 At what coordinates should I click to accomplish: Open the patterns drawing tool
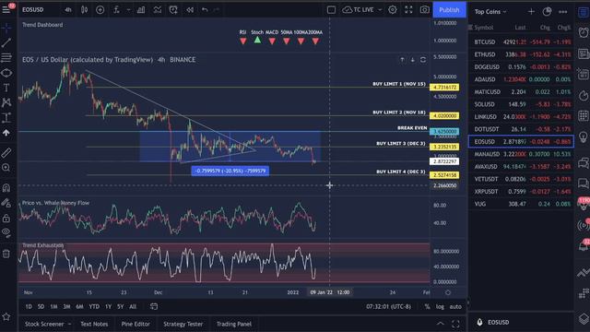(x=6, y=102)
